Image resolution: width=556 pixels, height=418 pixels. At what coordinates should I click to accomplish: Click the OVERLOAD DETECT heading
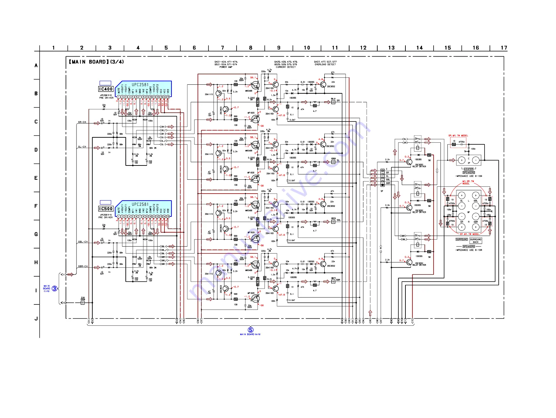point(325,65)
